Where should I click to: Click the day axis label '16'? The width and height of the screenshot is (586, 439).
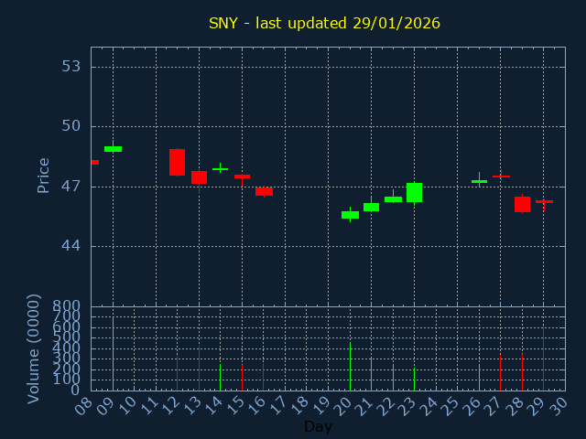[x=256, y=406]
